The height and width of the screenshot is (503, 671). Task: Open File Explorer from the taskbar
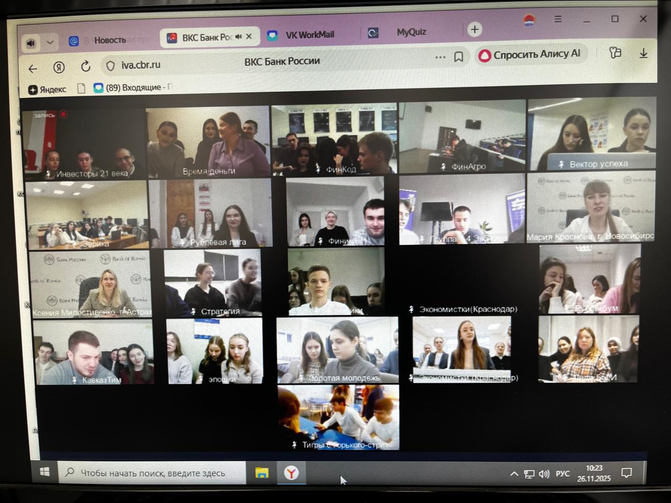[x=262, y=473]
